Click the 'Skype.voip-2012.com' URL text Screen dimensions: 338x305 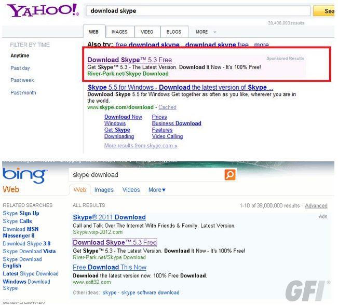click(98, 232)
